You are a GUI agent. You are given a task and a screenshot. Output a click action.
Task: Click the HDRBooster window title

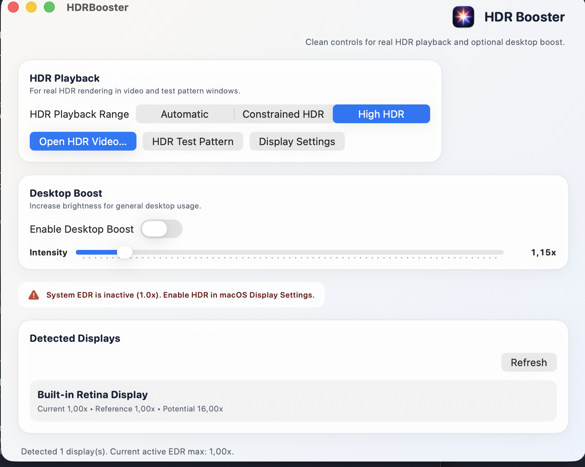tap(97, 7)
